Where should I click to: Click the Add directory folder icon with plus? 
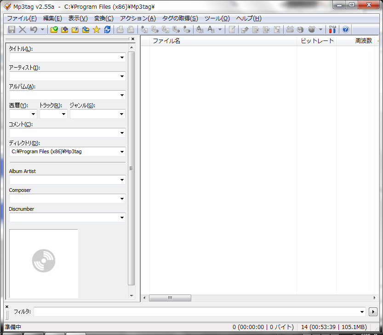coord(64,29)
